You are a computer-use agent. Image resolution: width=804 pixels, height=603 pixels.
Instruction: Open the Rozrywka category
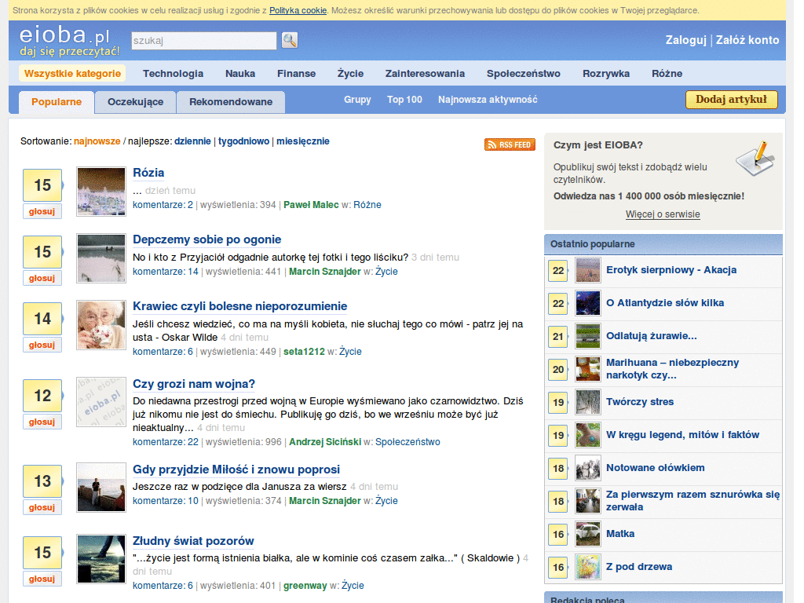606,73
